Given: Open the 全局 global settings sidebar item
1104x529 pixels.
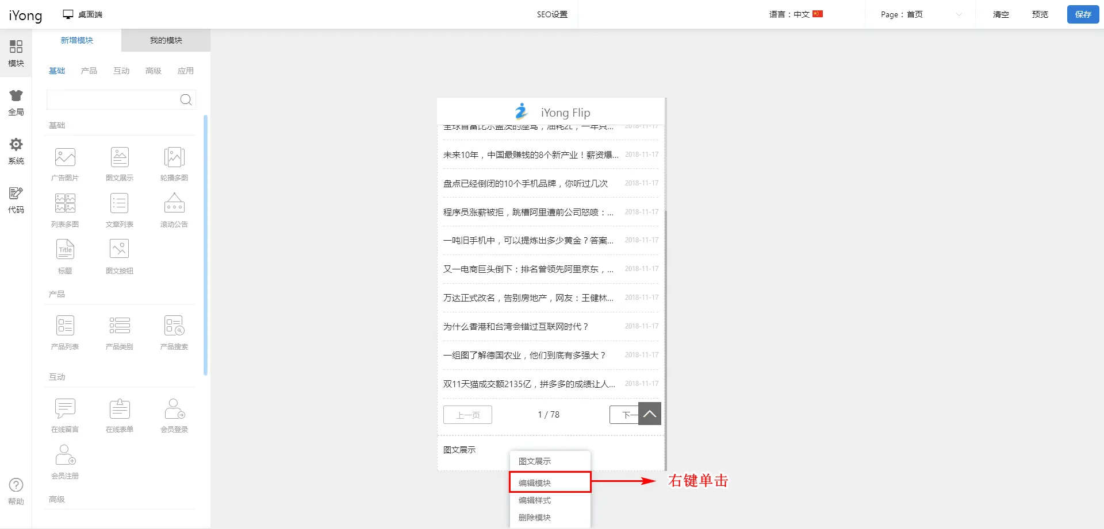Looking at the screenshot, I should pos(16,103).
